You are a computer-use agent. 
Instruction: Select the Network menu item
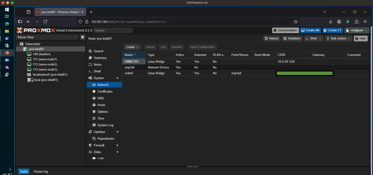click(x=104, y=85)
